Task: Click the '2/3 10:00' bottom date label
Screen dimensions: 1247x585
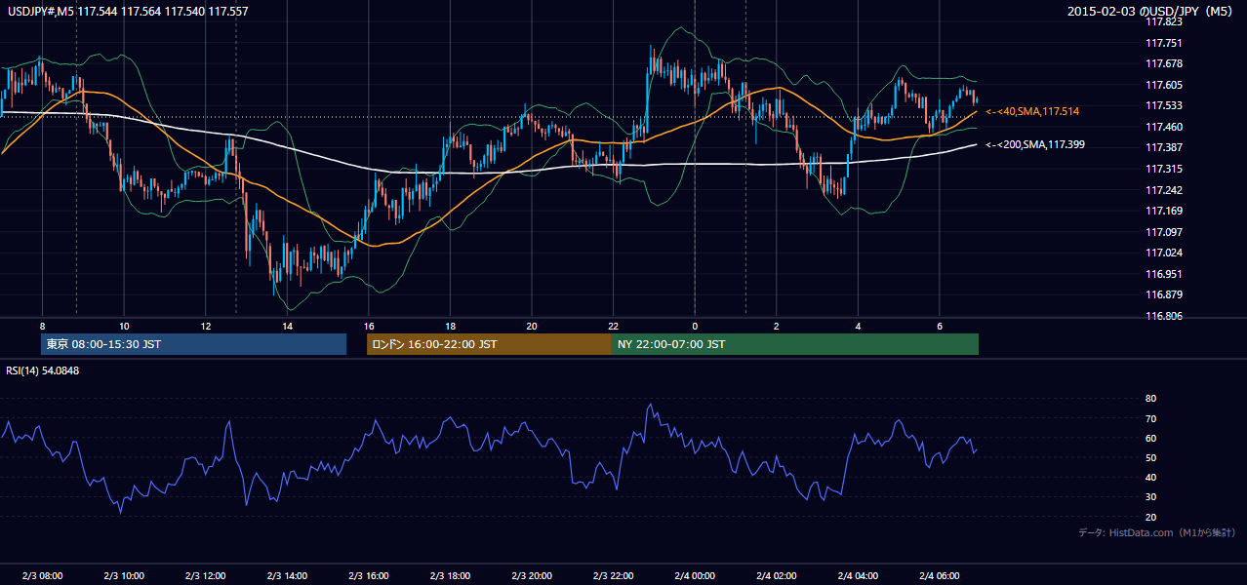Action: 124,576
